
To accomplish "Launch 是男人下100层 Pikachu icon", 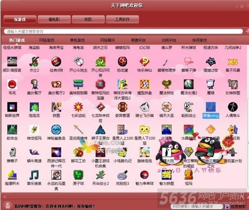I will (x=145, y=129).
